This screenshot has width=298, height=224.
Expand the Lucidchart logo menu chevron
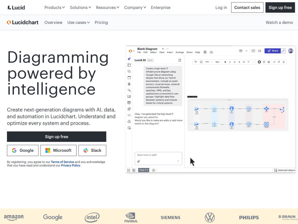pos(134,51)
